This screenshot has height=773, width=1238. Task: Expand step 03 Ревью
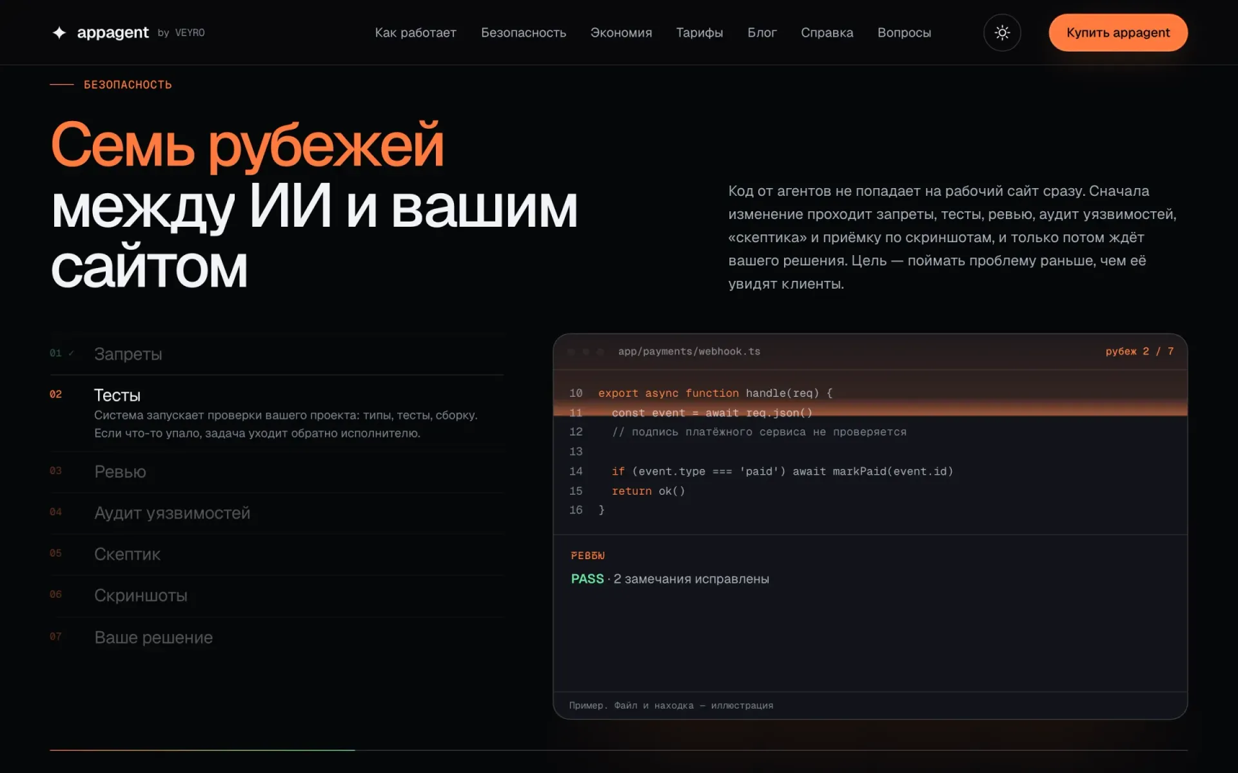277,472
